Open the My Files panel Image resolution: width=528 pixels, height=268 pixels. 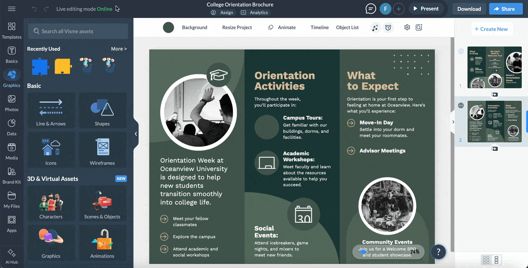point(12,200)
